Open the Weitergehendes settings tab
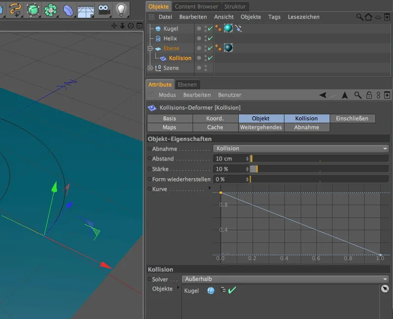This screenshot has height=319, width=393. 261,127
